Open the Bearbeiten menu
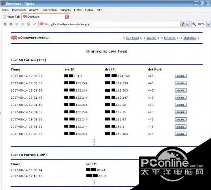This screenshot has width=211, height=190. [x=19, y=10]
